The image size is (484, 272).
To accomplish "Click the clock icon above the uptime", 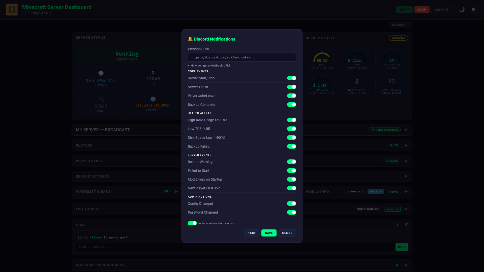I will 101,73.
